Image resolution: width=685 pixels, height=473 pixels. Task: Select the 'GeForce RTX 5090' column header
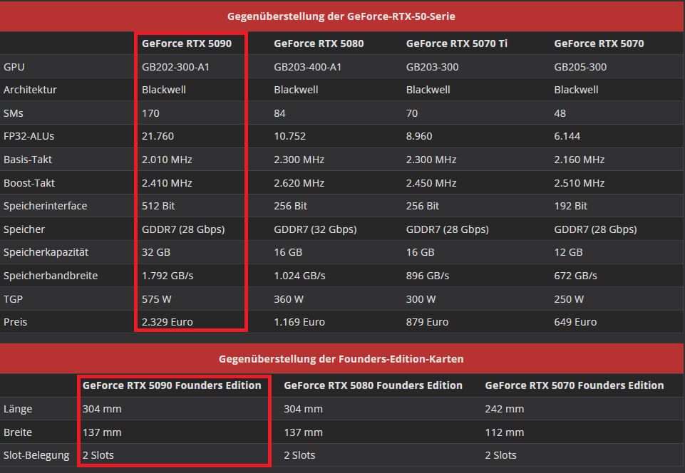187,43
